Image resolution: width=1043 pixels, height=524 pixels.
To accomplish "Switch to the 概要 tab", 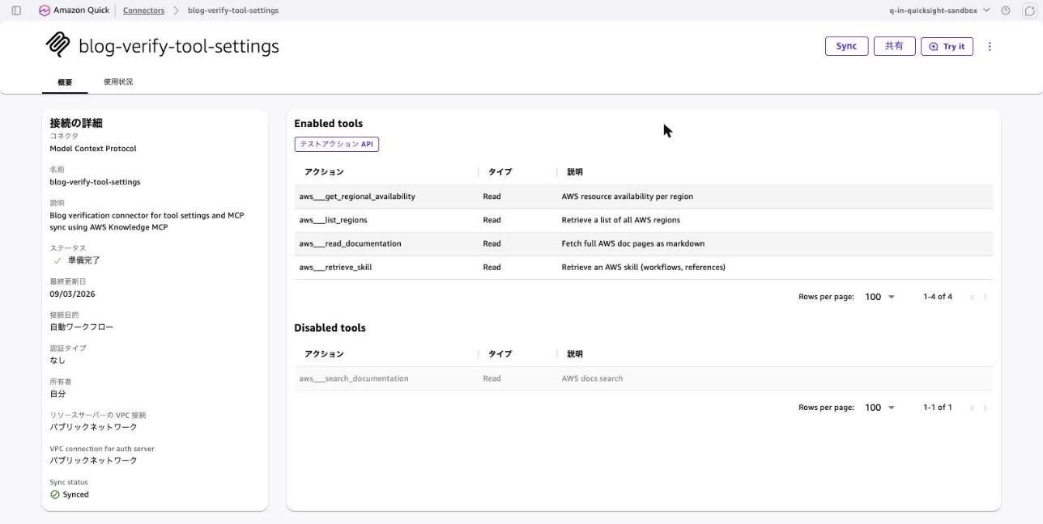I will click(65, 82).
